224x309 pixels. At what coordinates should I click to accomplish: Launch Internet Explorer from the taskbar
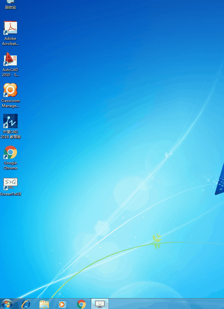26,304
